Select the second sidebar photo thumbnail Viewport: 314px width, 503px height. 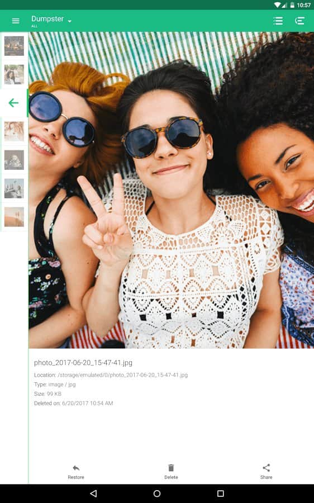pos(14,74)
